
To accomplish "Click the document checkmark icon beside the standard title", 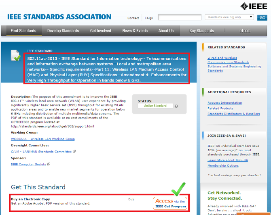I will (15, 56).
